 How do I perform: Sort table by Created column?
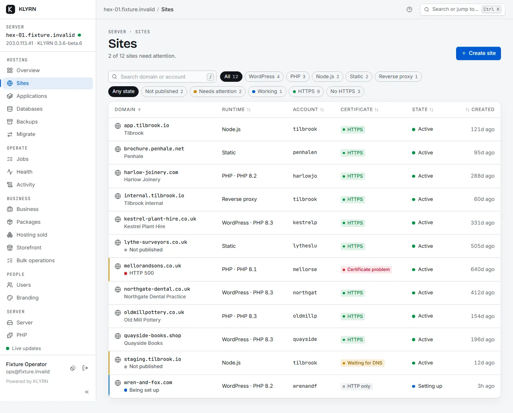(x=480, y=109)
